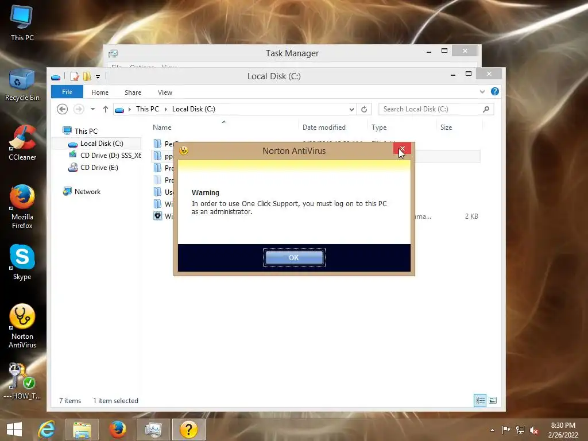Open the Home ribbon tab
The width and height of the screenshot is (588, 441).
tap(100, 92)
